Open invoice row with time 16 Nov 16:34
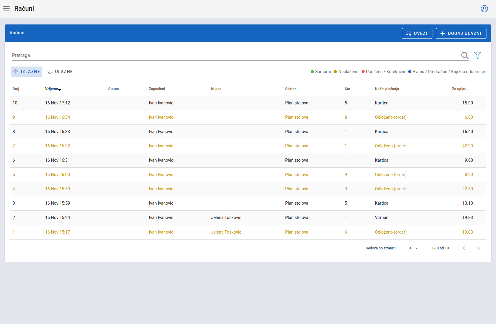The height and width of the screenshot is (324, 496). 248,117
